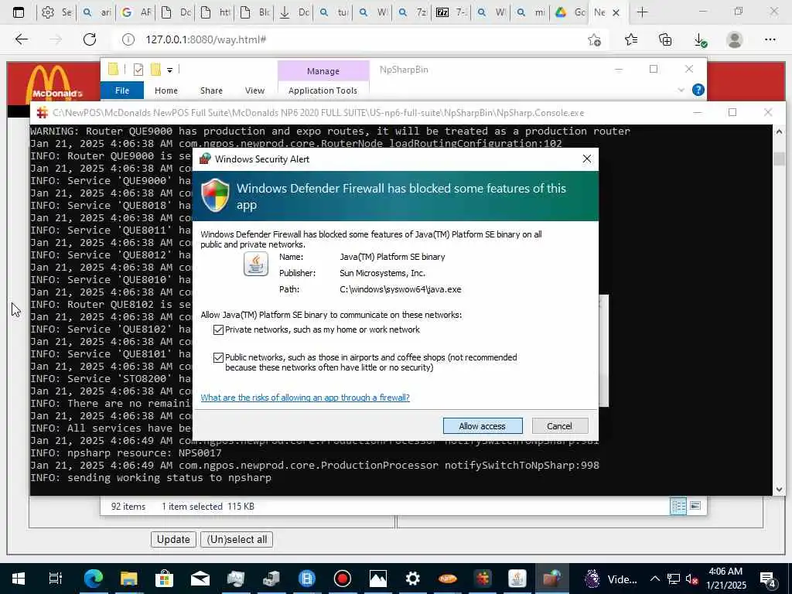Click the muted volume tray icon

[x=691, y=579]
